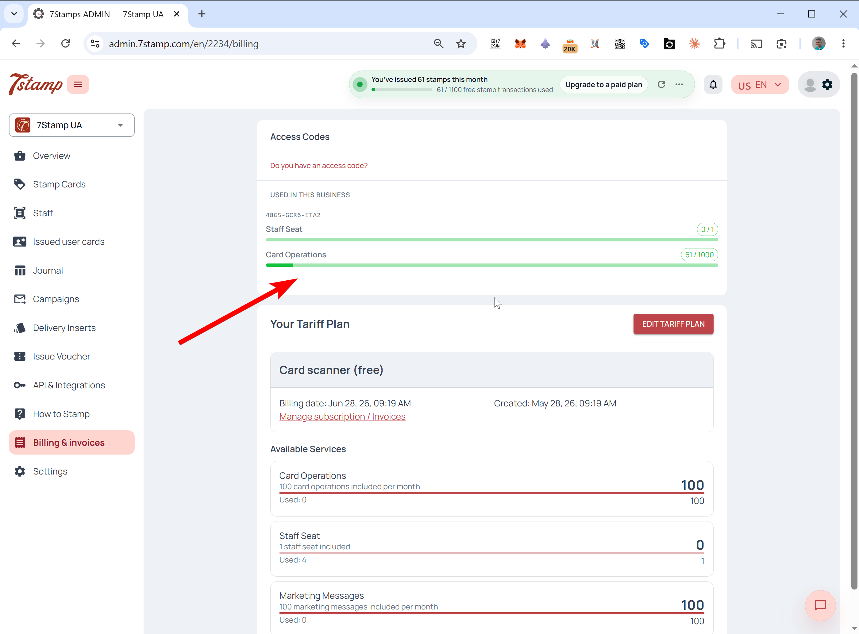Image resolution: width=859 pixels, height=634 pixels.
Task: Open the cast media icon
Action: tap(756, 44)
